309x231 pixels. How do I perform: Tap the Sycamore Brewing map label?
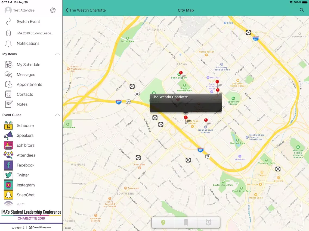pos(95,220)
